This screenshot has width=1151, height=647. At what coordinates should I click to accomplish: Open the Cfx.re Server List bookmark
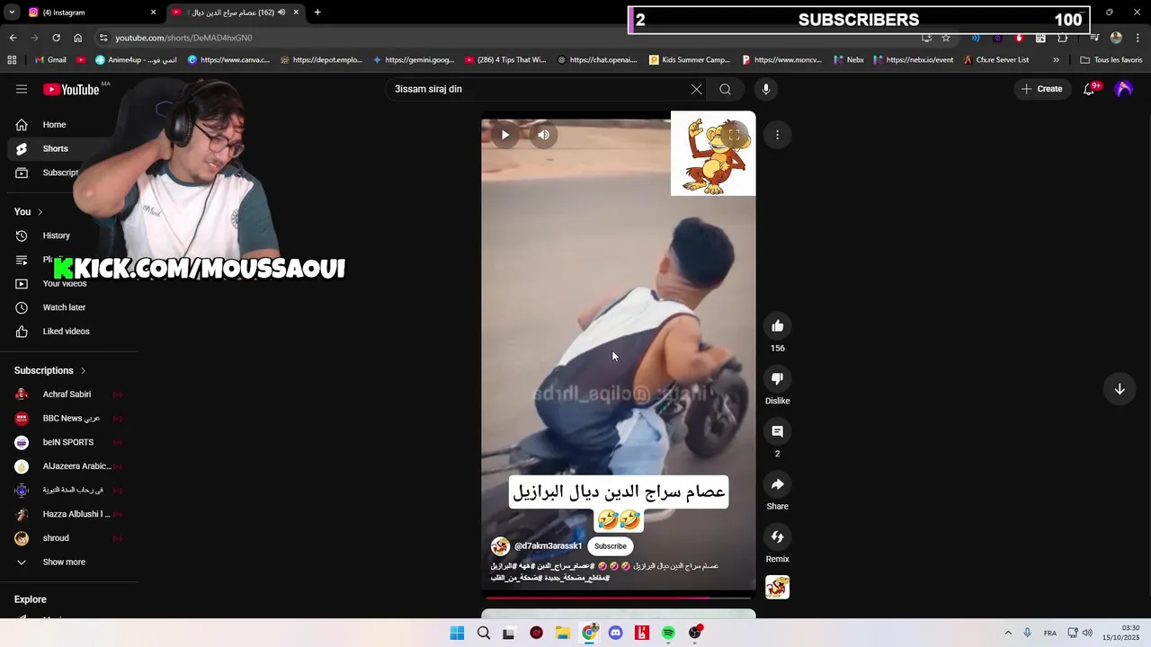(x=996, y=60)
